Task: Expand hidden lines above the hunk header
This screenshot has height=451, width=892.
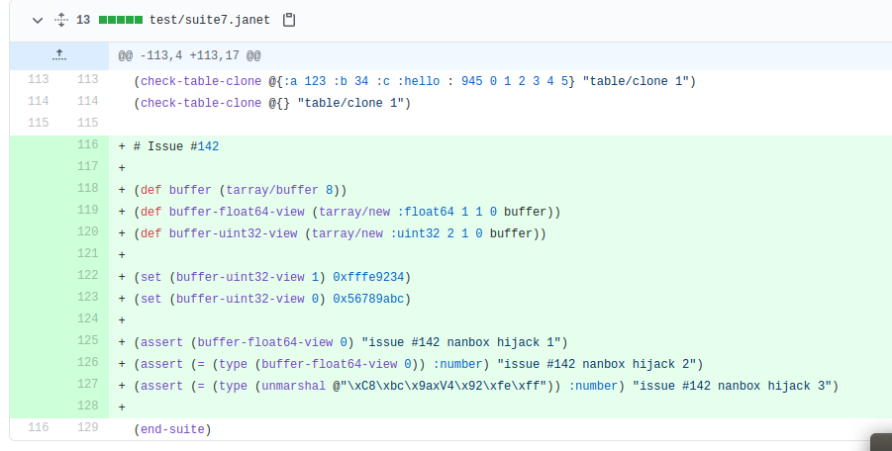Action: coord(58,55)
